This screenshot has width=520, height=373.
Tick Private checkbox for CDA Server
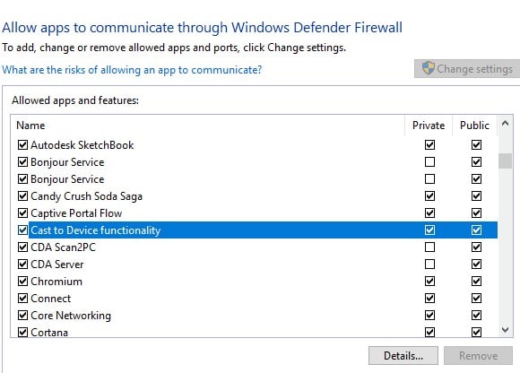[x=429, y=265]
